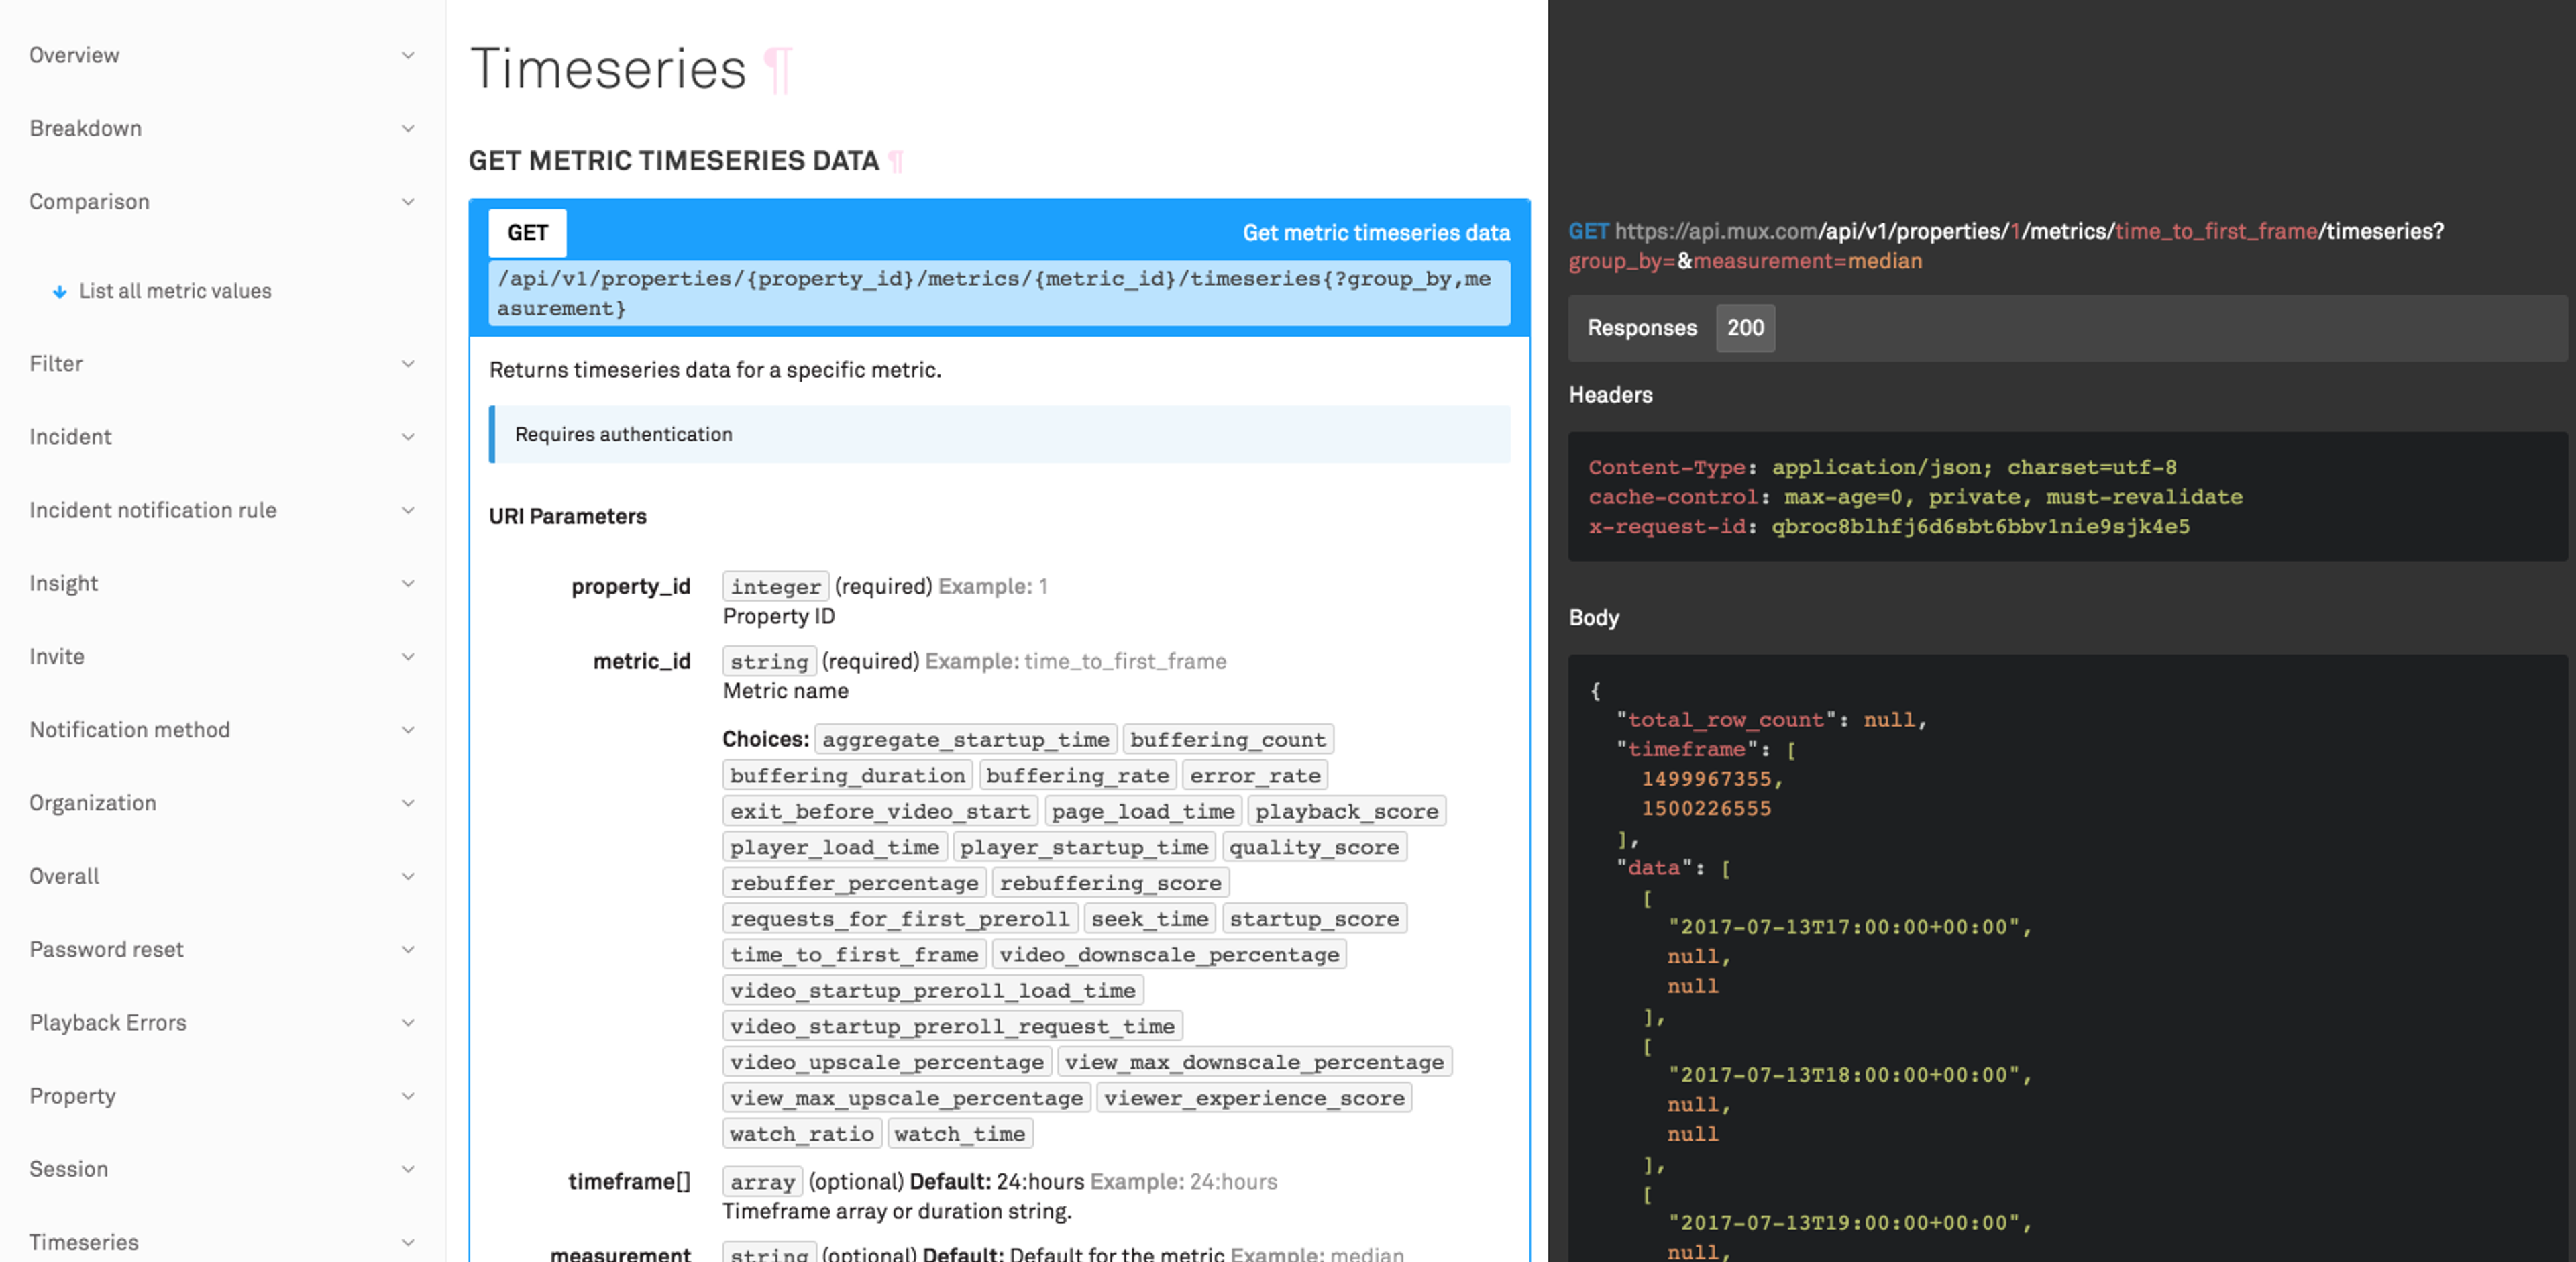
Task: Open the Breakdown sidebar item
Action: [x=86, y=128]
